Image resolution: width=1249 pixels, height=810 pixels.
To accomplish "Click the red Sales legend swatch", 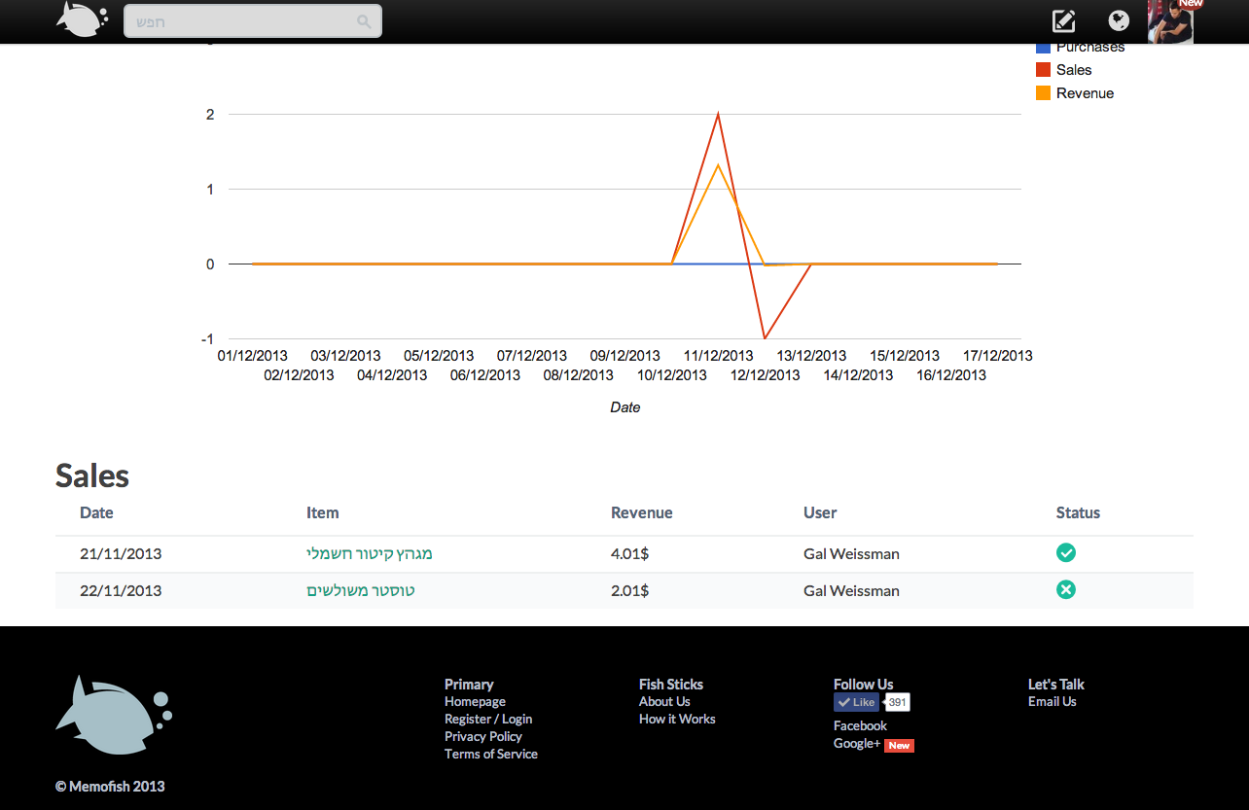I will pos(1043,70).
